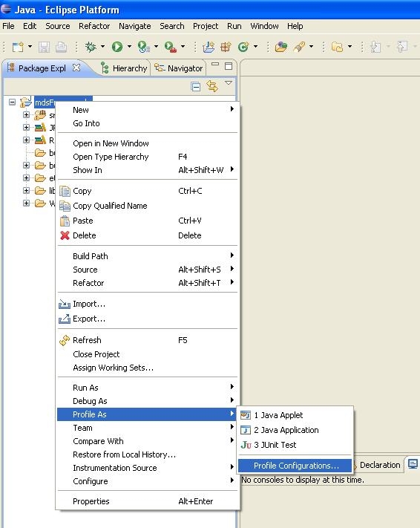Select Build Path in context menu
Screen dimensions: 420x528
click(147, 256)
